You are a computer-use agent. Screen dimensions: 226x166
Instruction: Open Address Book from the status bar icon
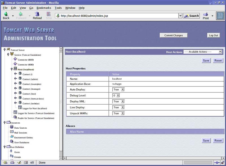point(26,163)
